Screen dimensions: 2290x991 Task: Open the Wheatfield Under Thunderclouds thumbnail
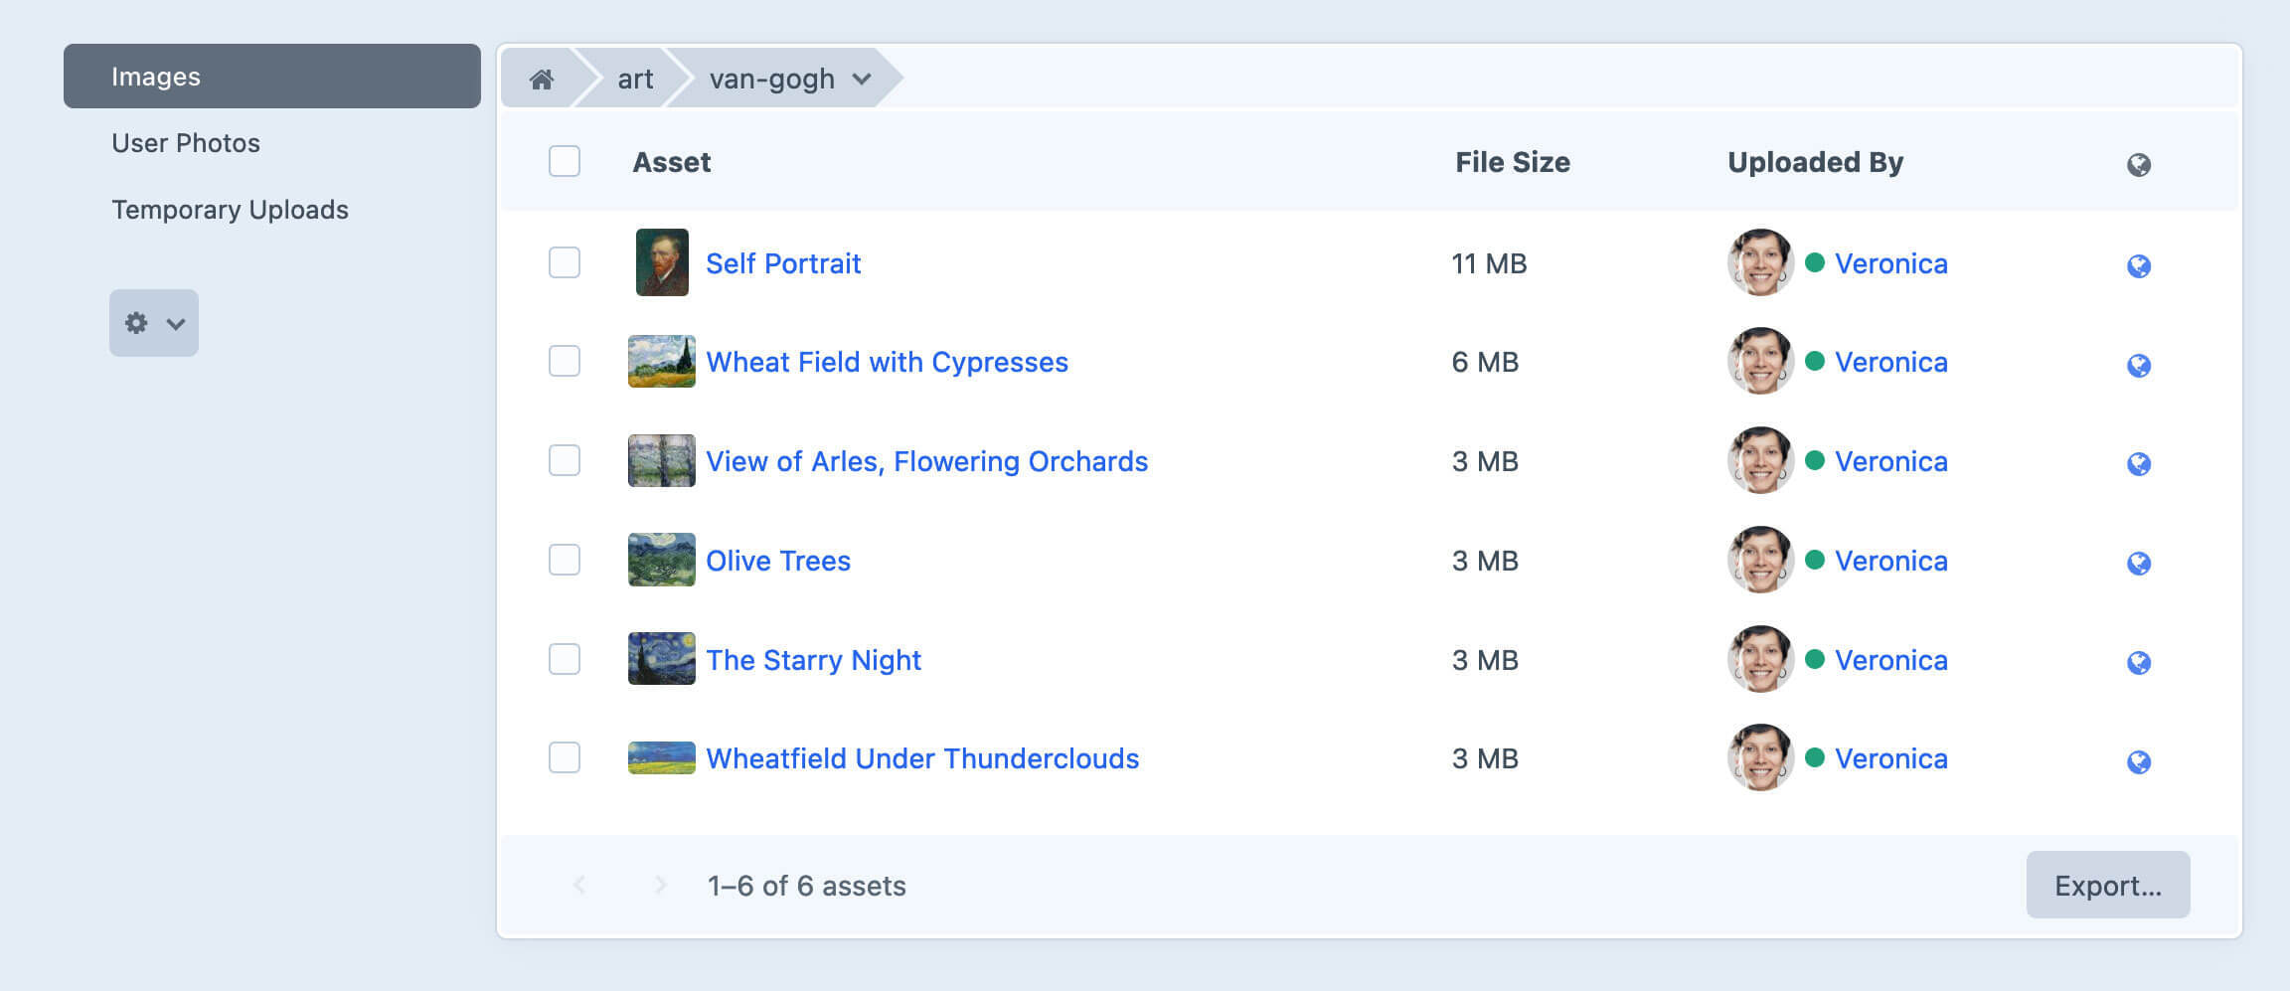click(662, 757)
